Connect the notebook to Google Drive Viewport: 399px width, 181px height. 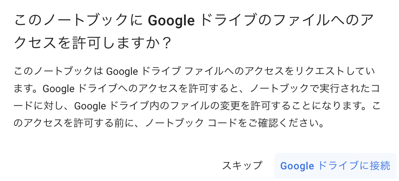tap(335, 166)
